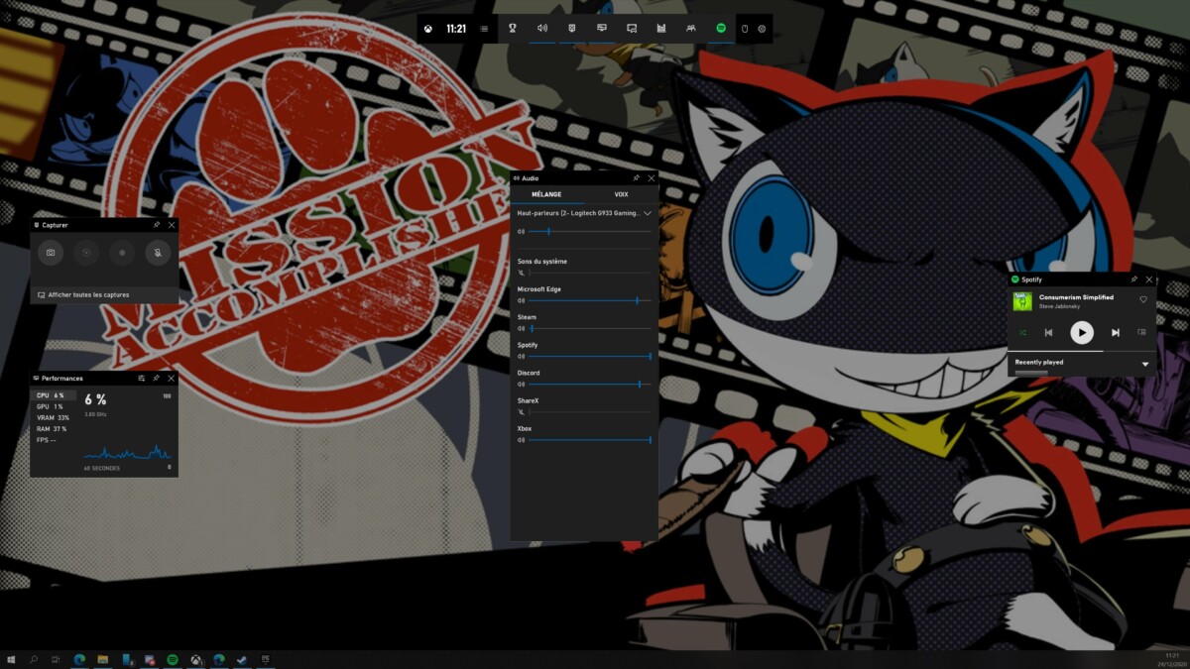Toggle the Capture widget from the Game Bar

[x=572, y=29]
